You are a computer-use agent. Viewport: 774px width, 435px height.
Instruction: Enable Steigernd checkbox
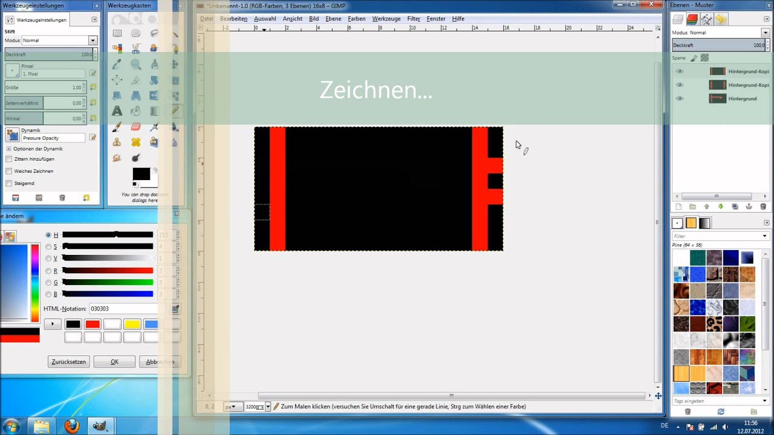[8, 183]
